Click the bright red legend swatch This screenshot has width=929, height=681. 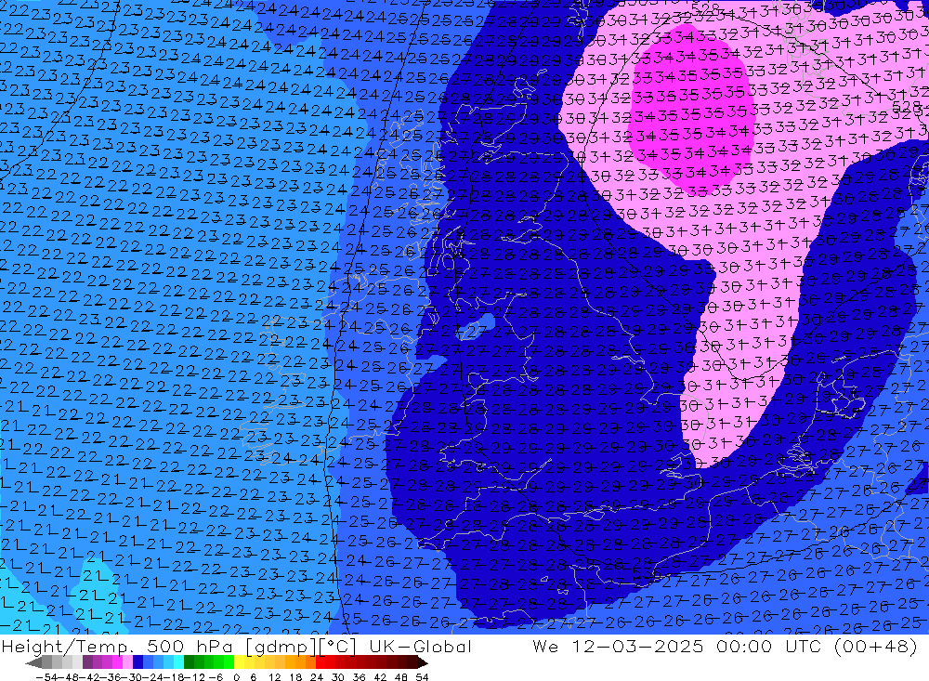[x=320, y=662]
